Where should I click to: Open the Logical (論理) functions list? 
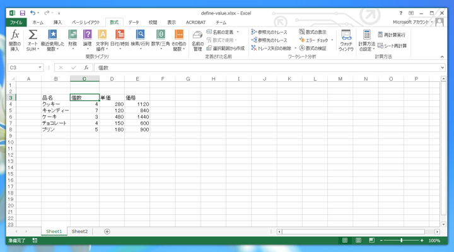pyautogui.click(x=88, y=40)
